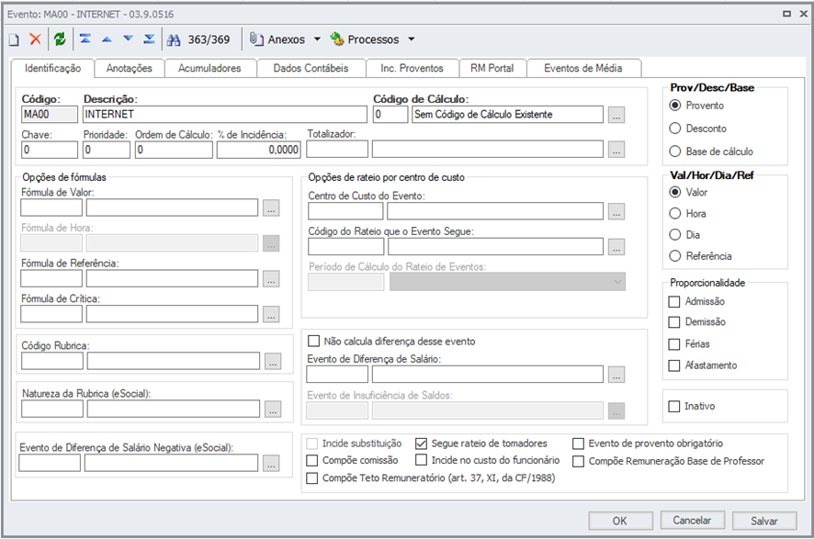Viewport: 814px width, 539px height.
Task: Open the Eventos de Média tab
Action: (x=583, y=68)
